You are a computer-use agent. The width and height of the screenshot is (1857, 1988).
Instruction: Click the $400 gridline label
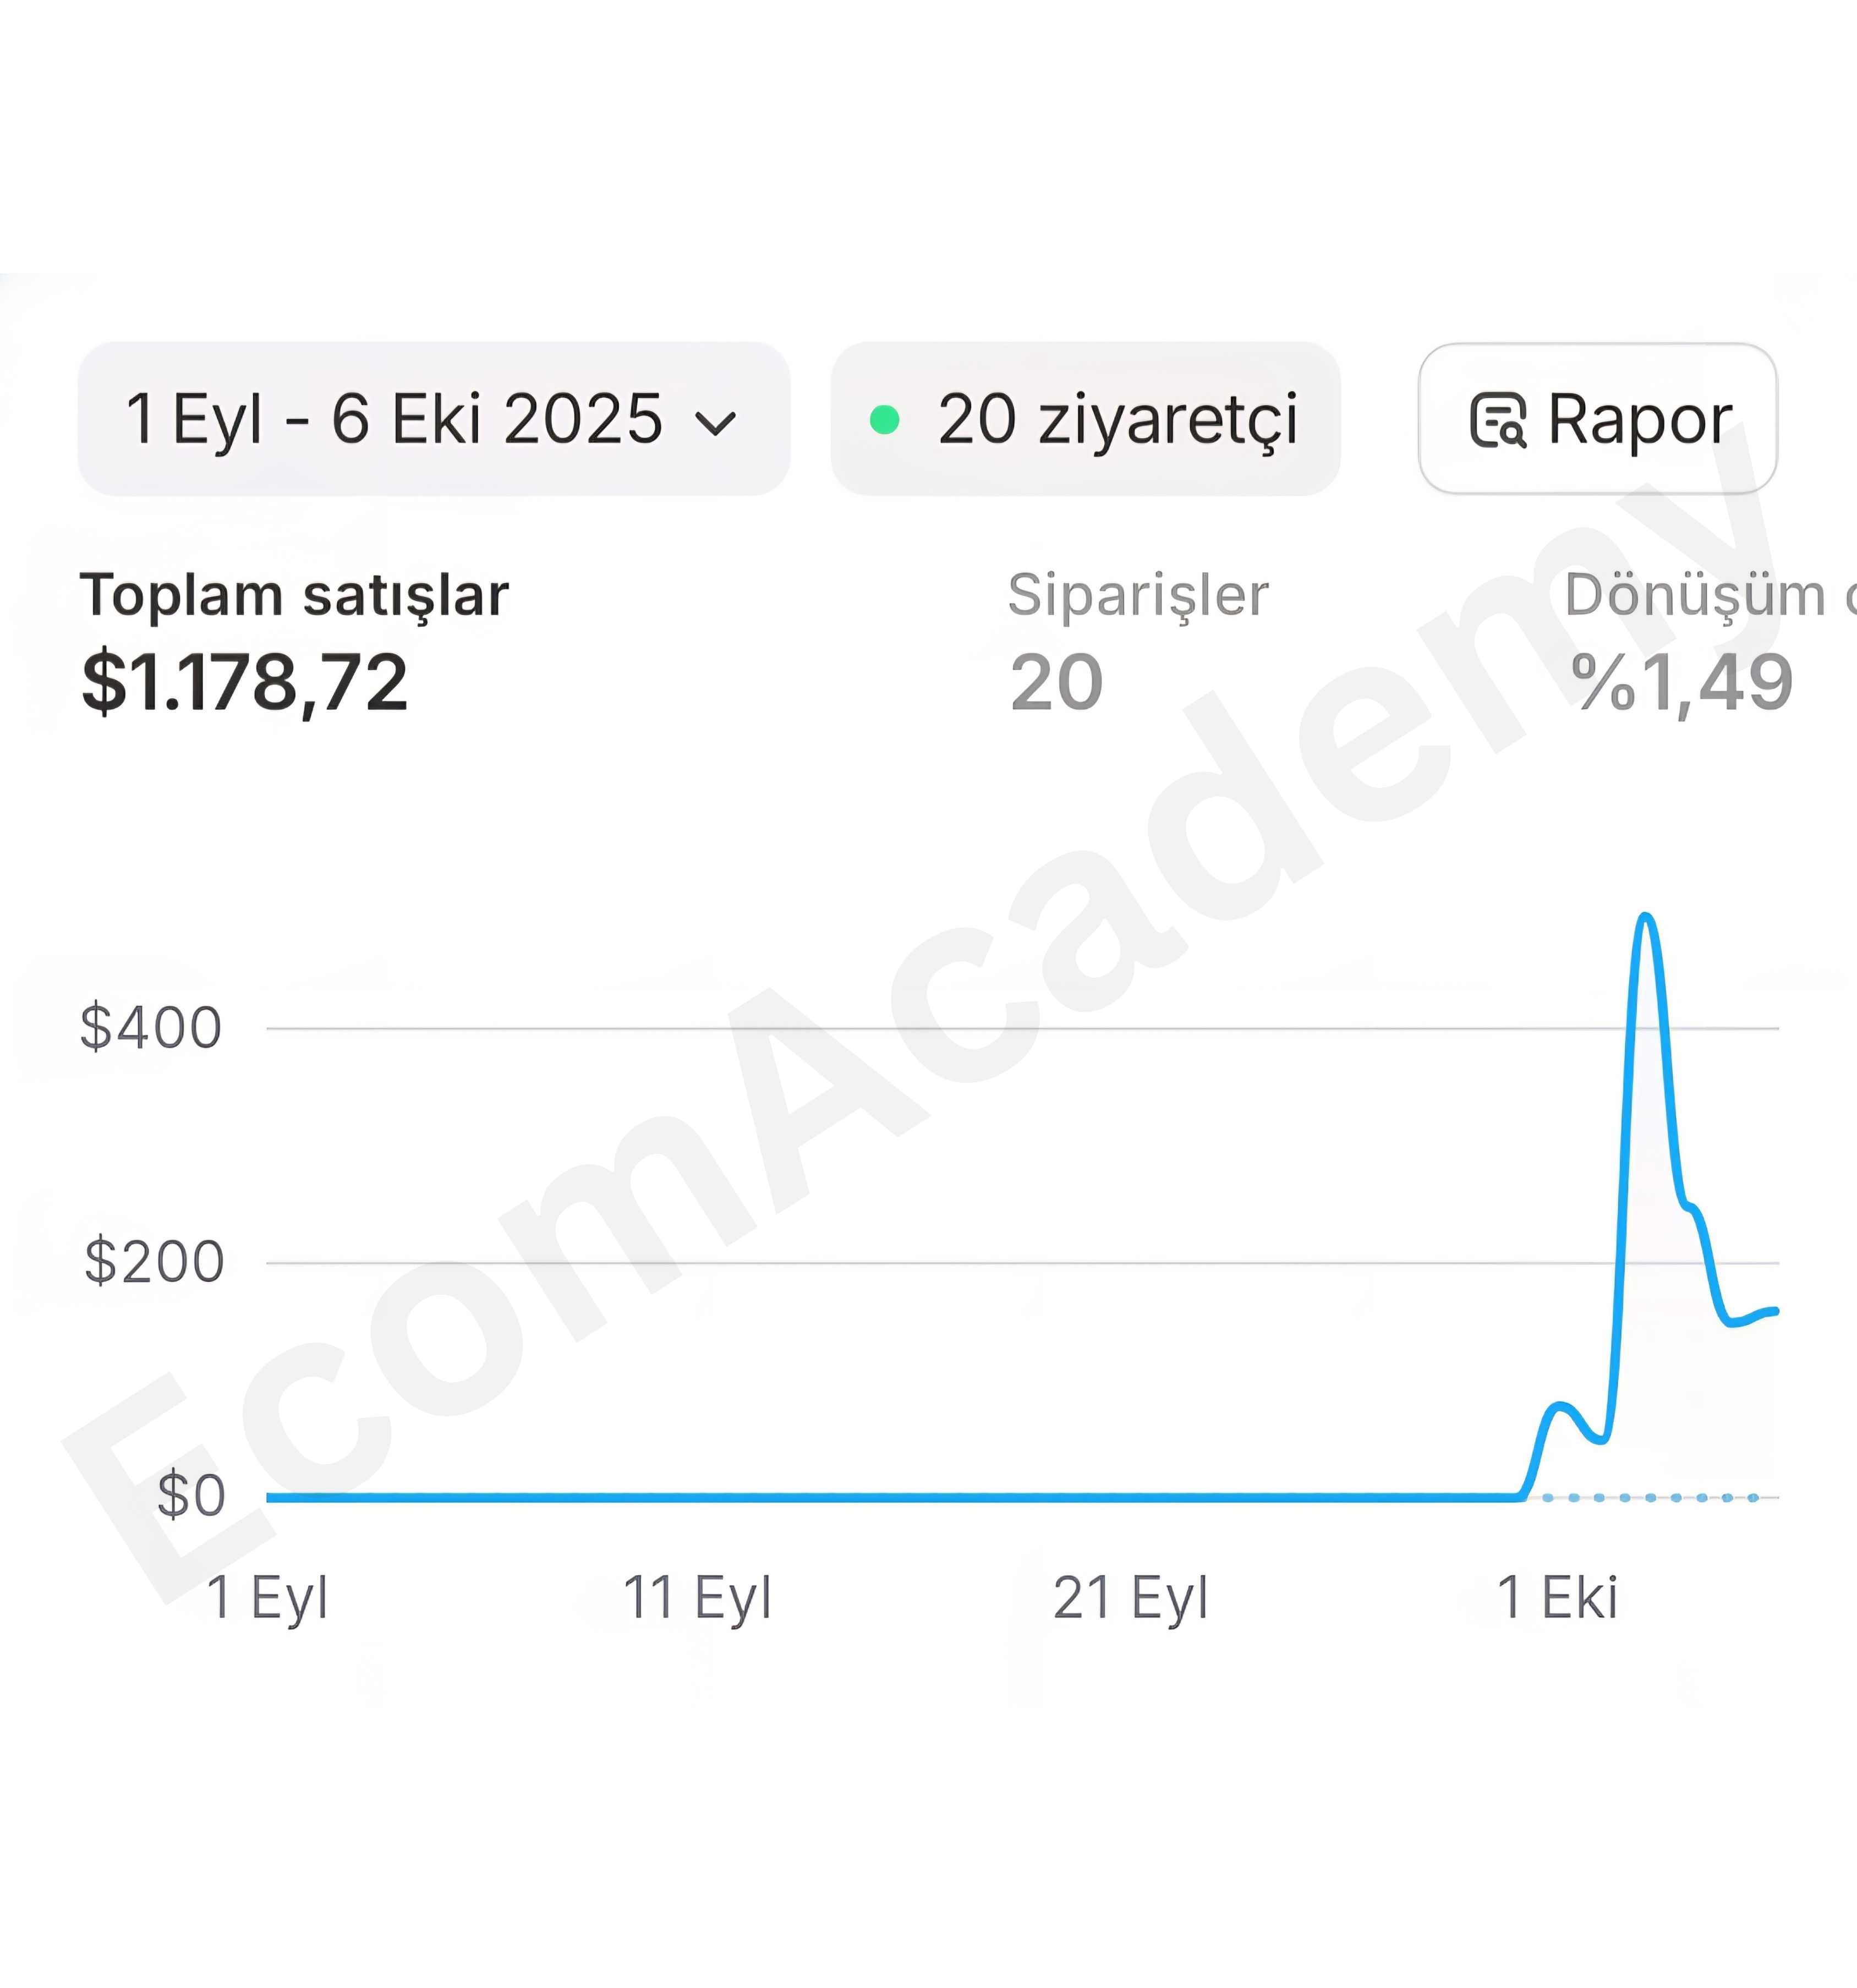(x=150, y=1027)
